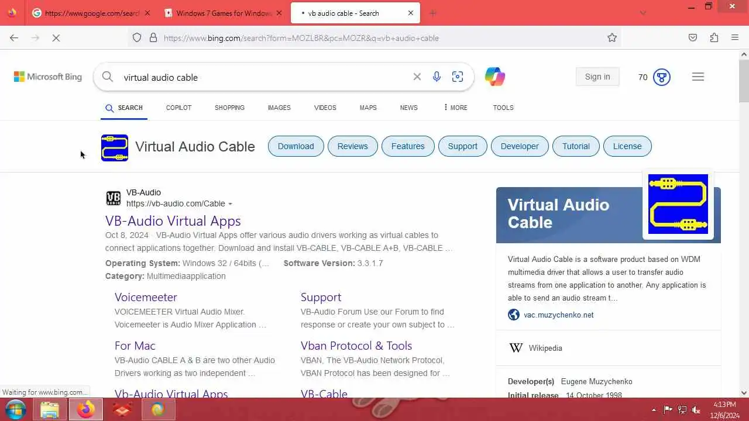Select the Maps search tab
Screen dimensions: 749x421
point(368,108)
